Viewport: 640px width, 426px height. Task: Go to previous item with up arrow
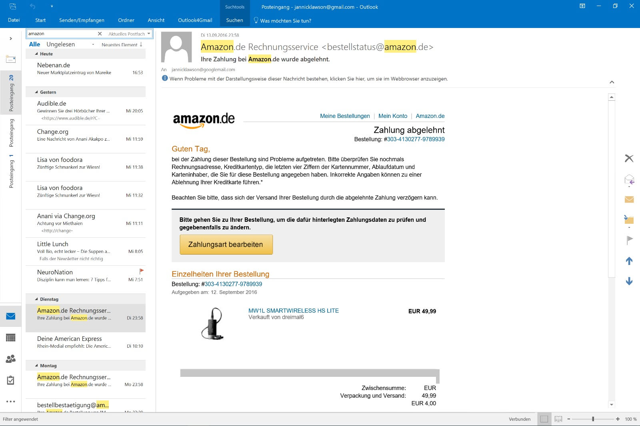(x=629, y=261)
